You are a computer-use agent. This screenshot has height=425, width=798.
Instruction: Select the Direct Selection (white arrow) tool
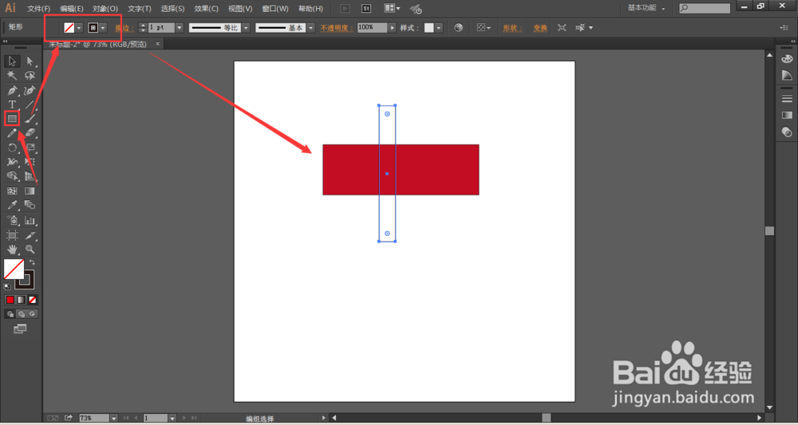coord(30,61)
